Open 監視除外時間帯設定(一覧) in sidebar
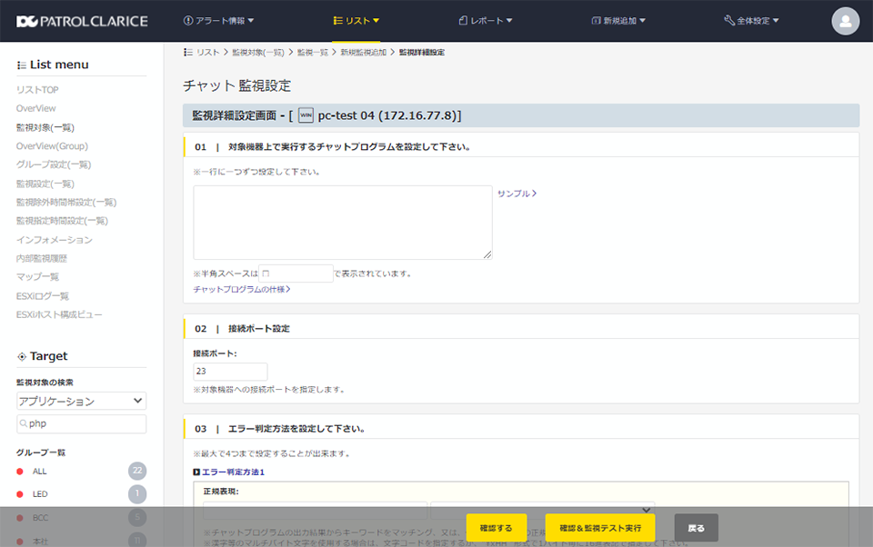873x547 pixels. click(x=66, y=202)
